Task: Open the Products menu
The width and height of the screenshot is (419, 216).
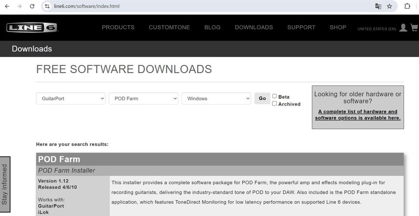Action: pyautogui.click(x=118, y=27)
